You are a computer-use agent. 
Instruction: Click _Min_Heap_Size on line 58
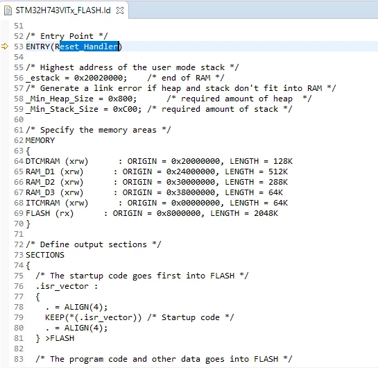click(60, 99)
